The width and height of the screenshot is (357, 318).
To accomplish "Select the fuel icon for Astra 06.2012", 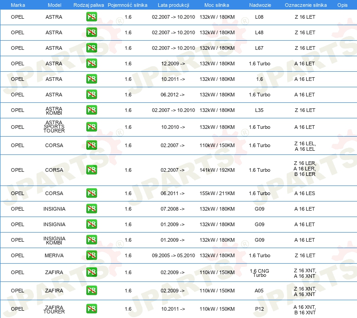I will [x=91, y=94].
